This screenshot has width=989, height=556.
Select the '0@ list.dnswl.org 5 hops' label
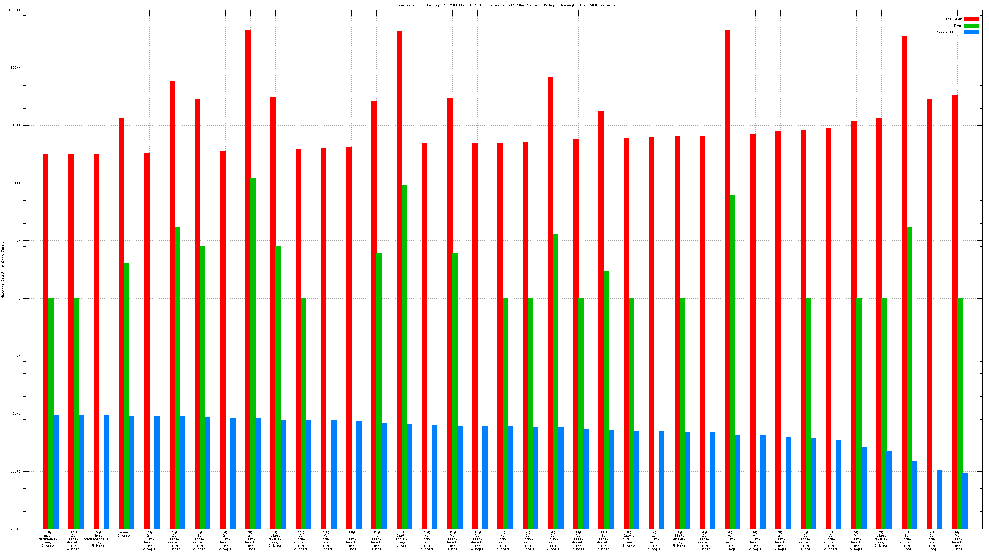pos(629,539)
